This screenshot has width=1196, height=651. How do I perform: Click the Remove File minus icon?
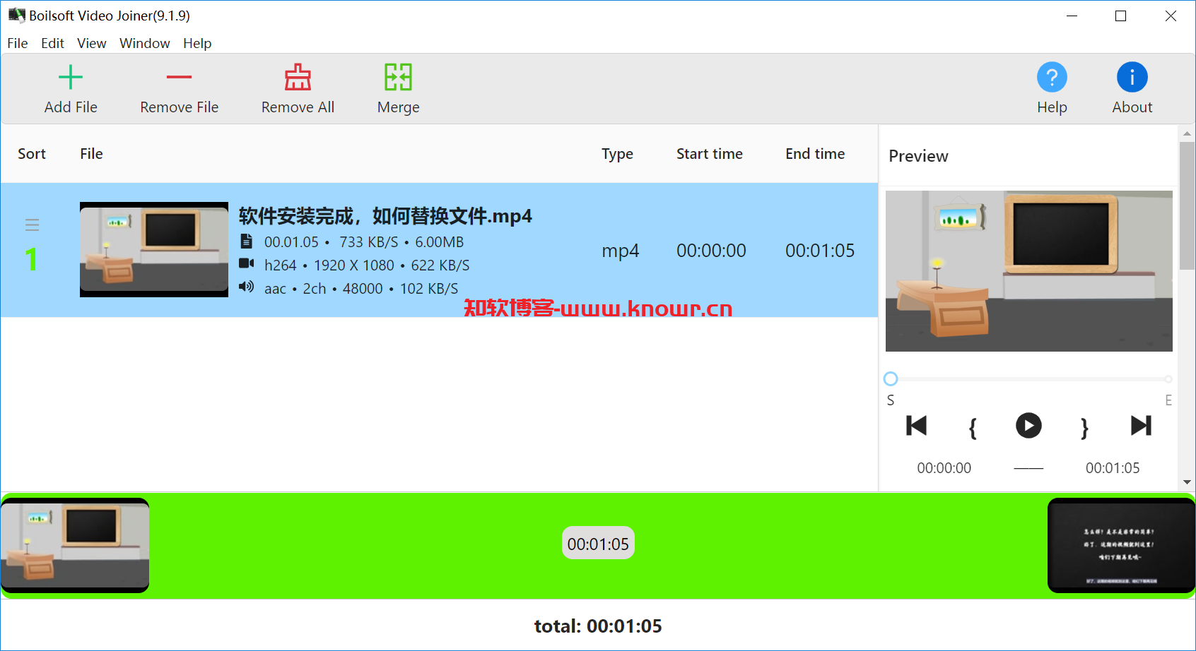[x=179, y=77]
